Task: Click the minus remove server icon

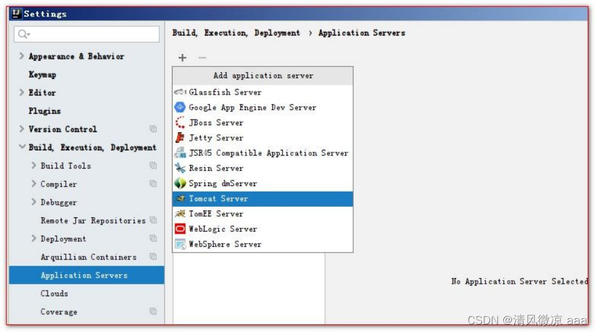Action: 202,58
